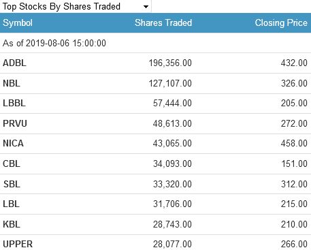Image resolution: width=311 pixels, height=250 pixels.
Task: Click NBL closing price 326.00
Action: tap(294, 83)
